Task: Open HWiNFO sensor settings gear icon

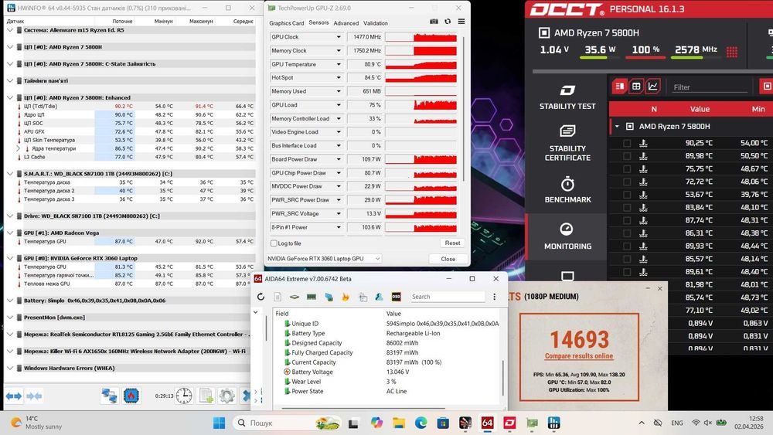Action: pyautogui.click(x=227, y=396)
